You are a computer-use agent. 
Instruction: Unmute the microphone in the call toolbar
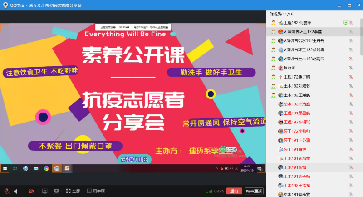[x=7, y=191]
